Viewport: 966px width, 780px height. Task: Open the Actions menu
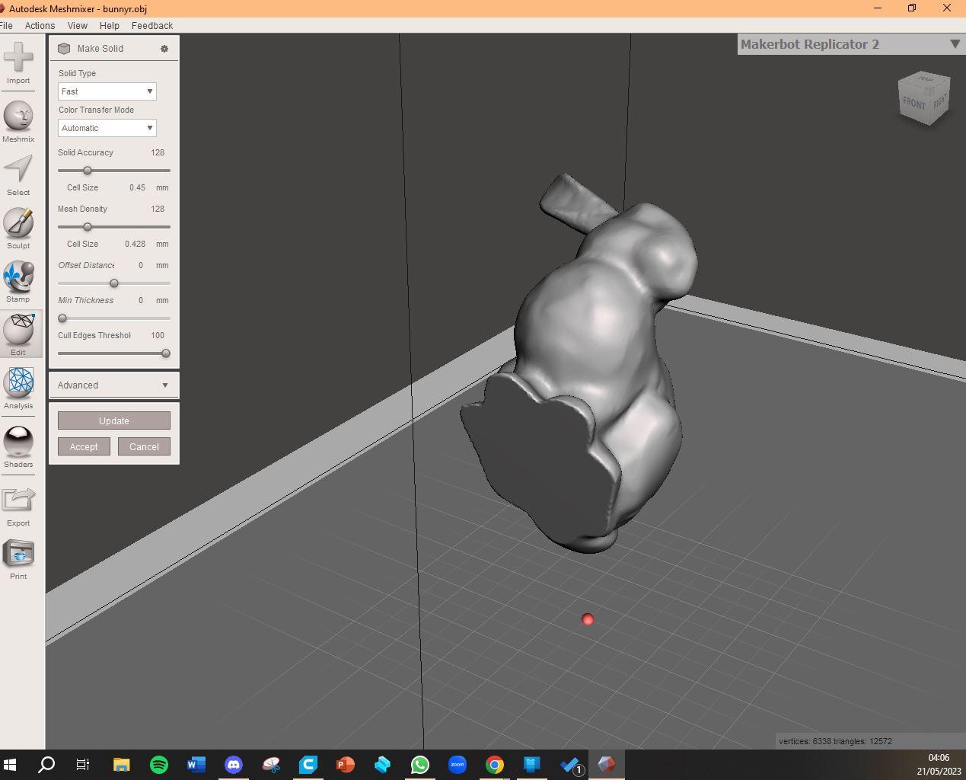40,26
